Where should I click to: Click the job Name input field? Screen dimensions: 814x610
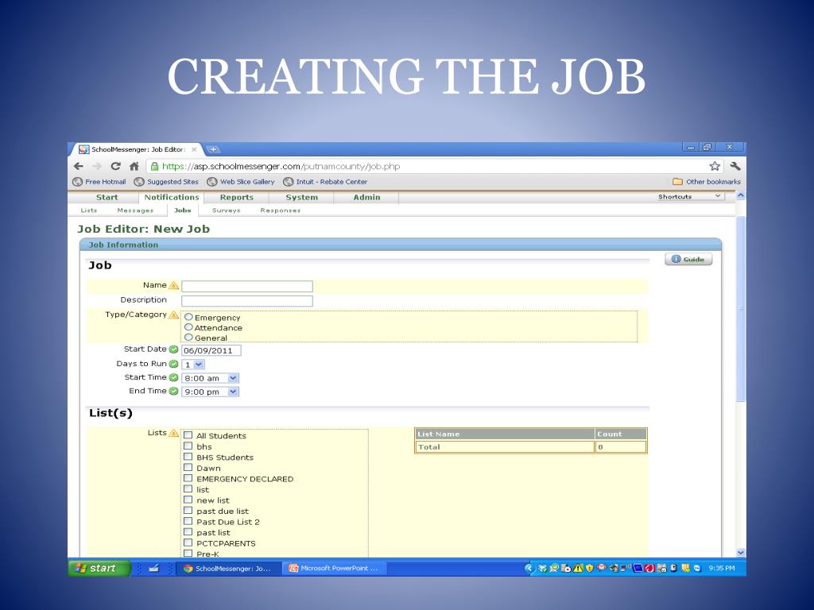pos(247,286)
